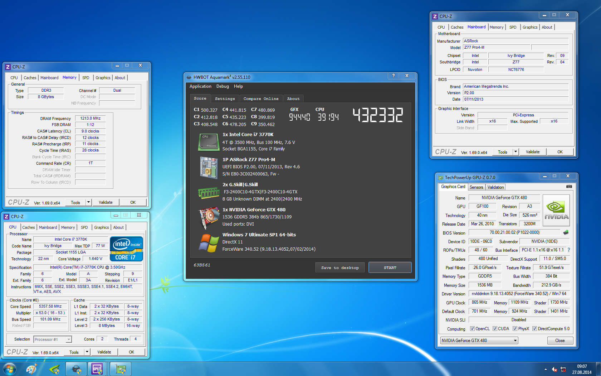Open the Help menu in Aquamark

coord(238,86)
